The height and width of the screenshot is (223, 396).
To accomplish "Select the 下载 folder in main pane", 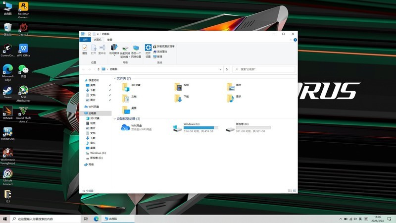I will (x=182, y=98).
